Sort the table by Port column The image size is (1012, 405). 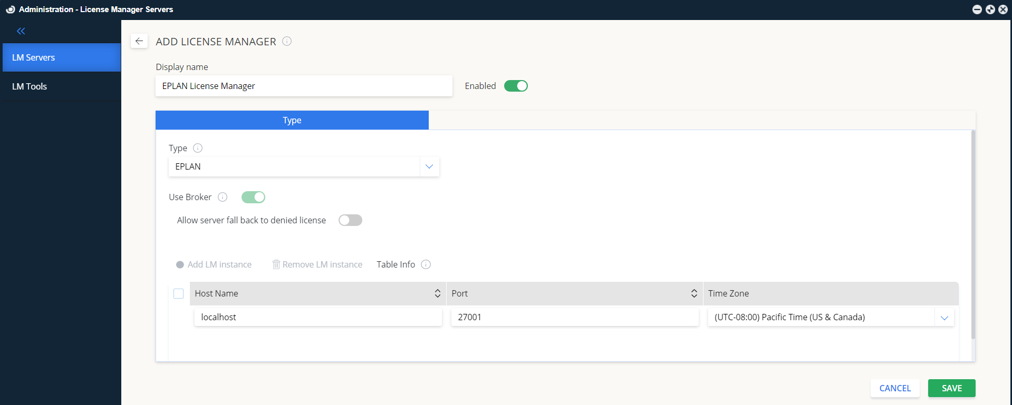tap(694, 293)
